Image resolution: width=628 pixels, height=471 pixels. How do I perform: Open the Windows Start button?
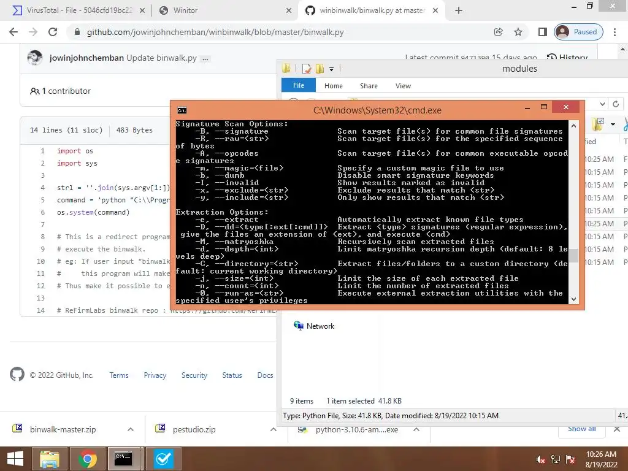(15, 459)
